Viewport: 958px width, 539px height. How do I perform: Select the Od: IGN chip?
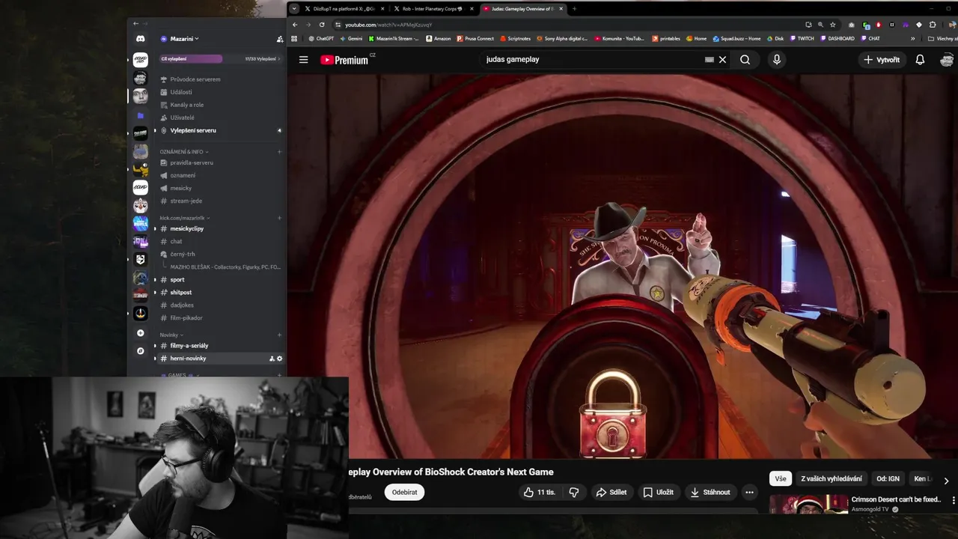click(888, 479)
